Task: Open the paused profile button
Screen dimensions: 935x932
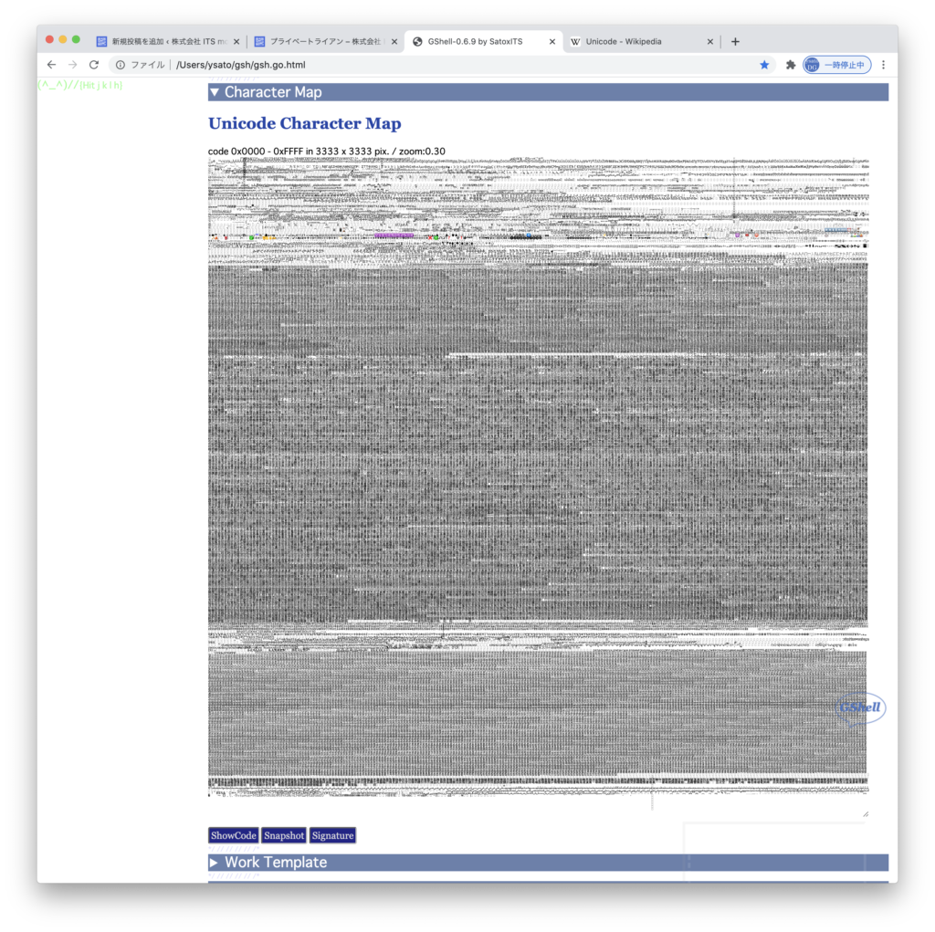Action: (836, 65)
